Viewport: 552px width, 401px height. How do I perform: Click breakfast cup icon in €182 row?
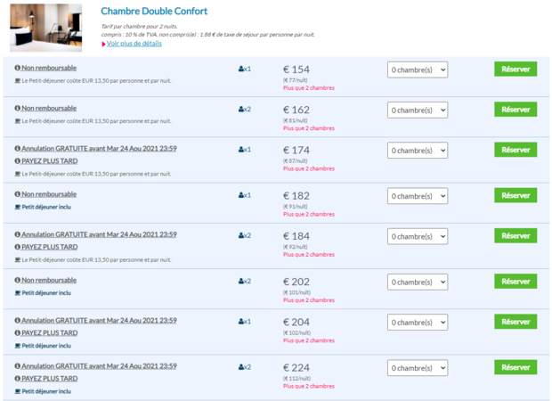pyautogui.click(x=17, y=207)
